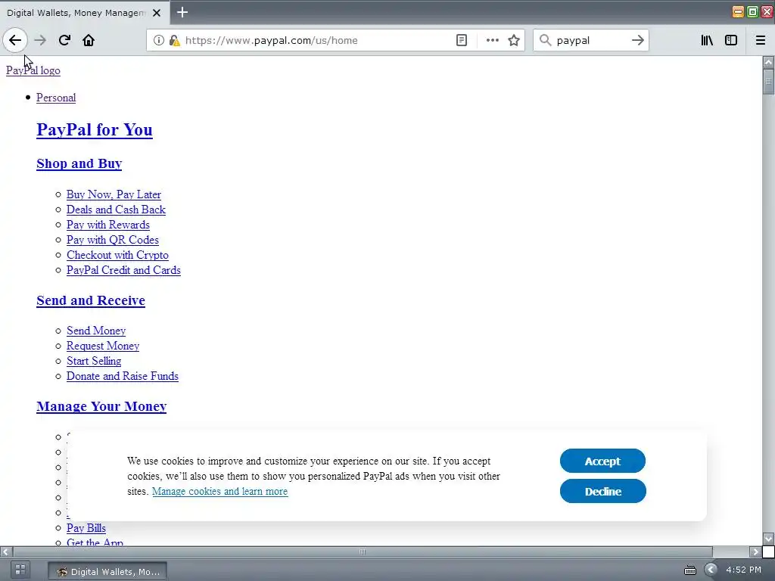Click the horizontal scrollbar right arrow
775x581 pixels.
click(755, 551)
